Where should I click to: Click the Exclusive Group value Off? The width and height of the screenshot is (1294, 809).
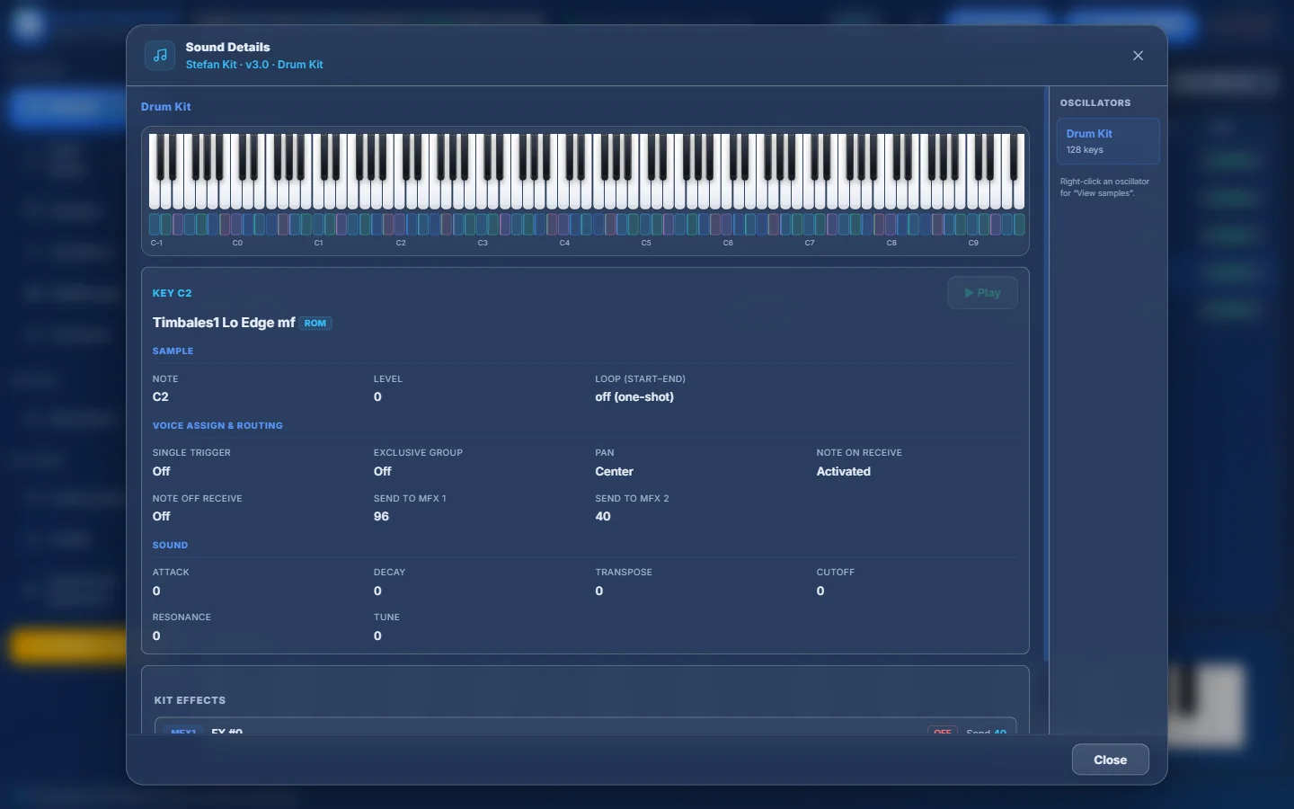382,471
